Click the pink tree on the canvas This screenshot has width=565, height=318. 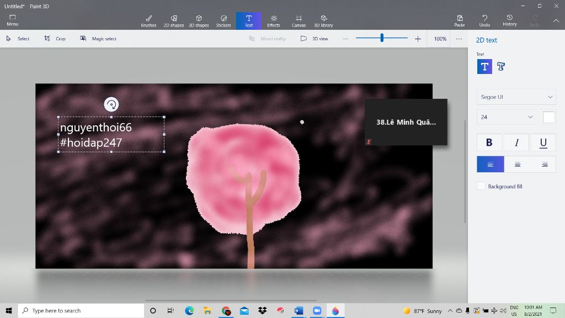point(243,181)
